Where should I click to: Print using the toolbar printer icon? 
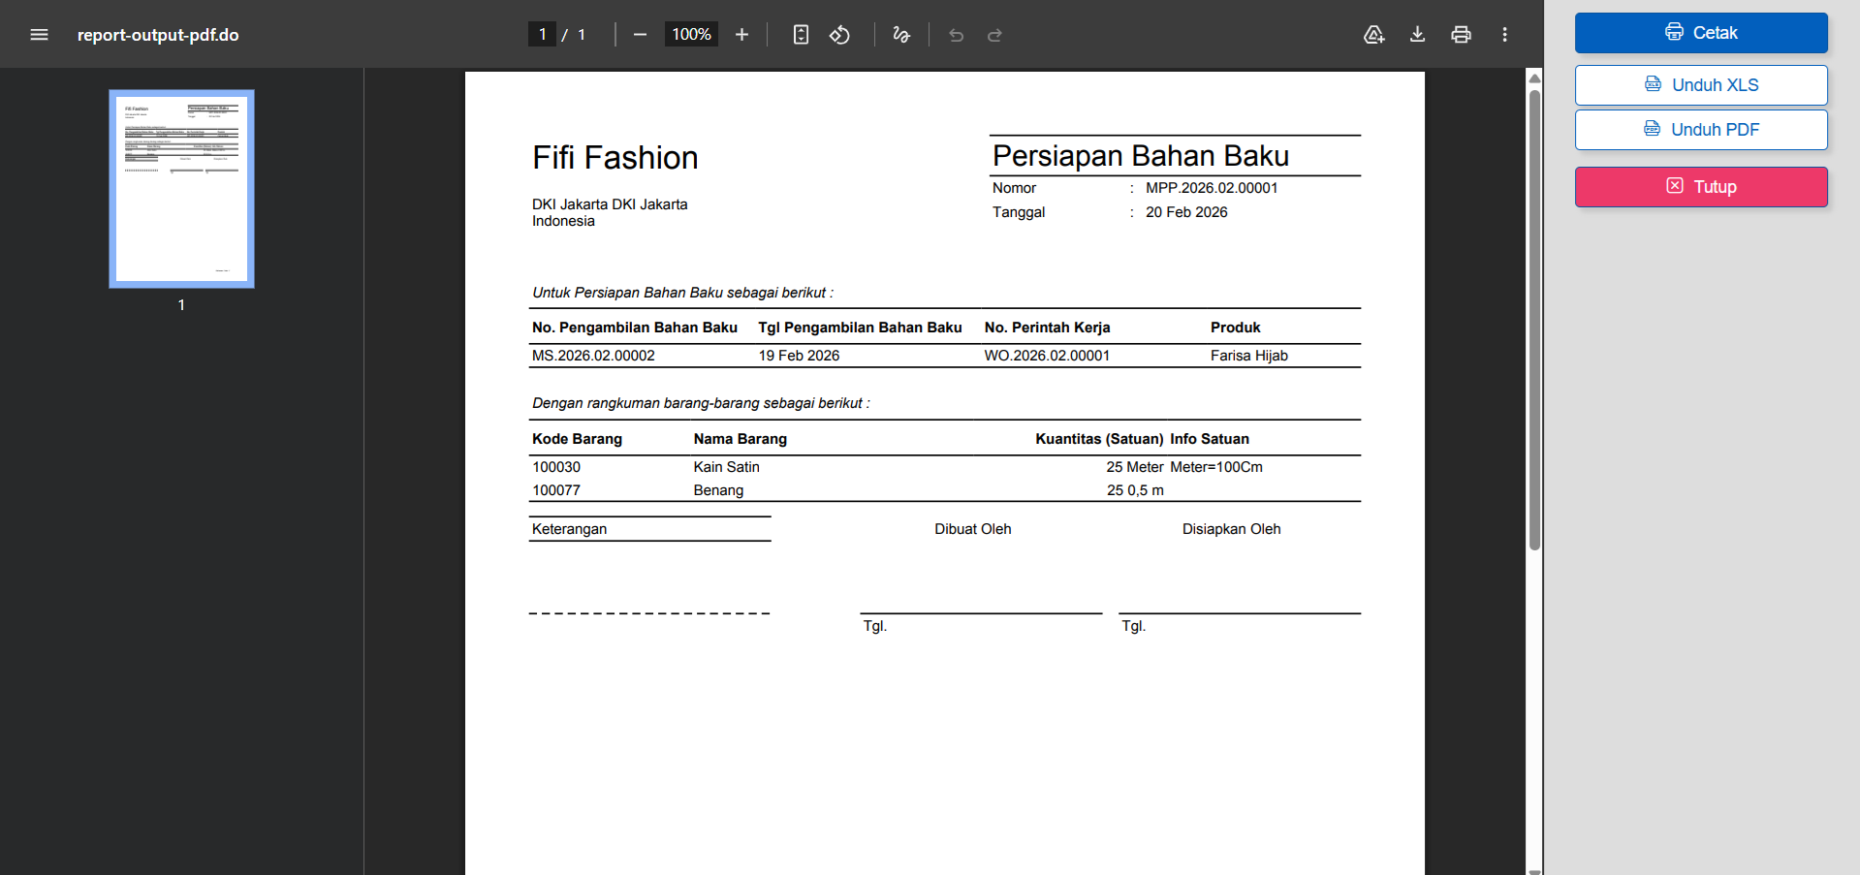(1461, 34)
